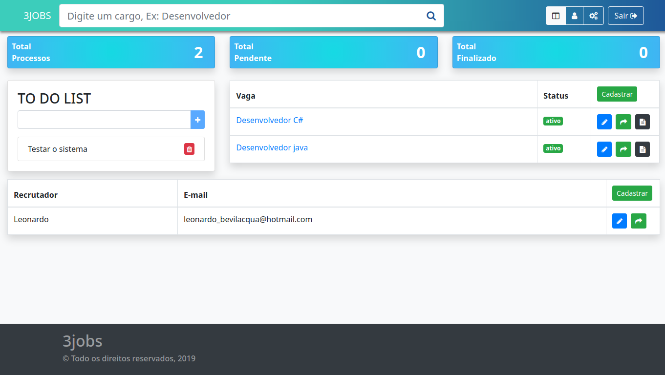The image size is (665, 375).
Task: Click the Sair logout button
Action: pos(625,16)
